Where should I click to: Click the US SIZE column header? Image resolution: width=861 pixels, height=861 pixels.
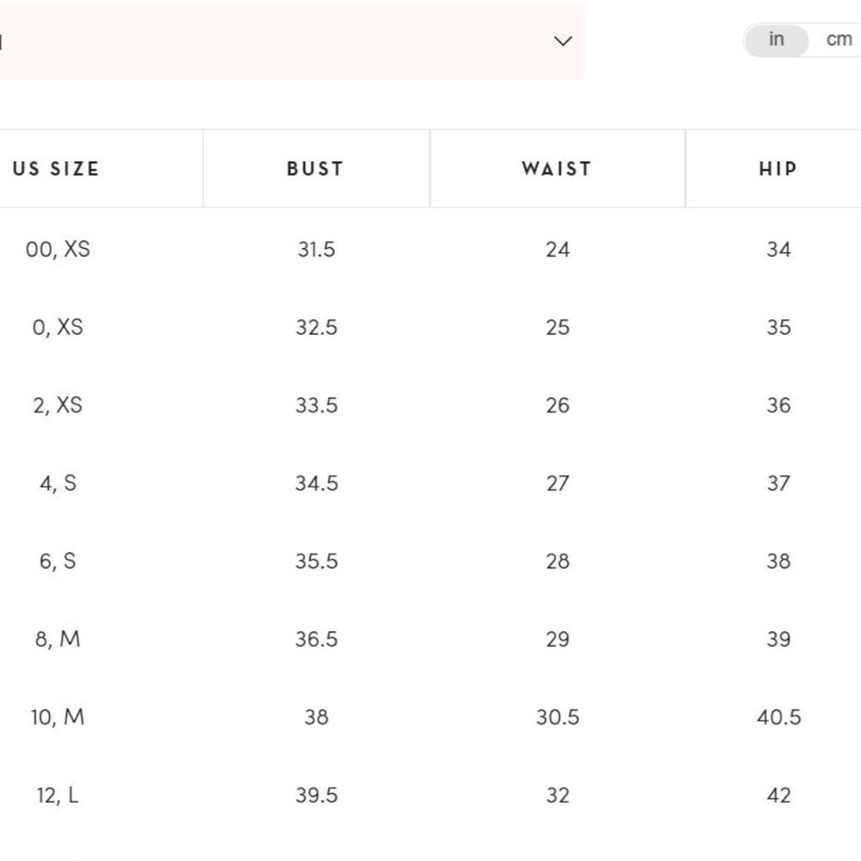[x=56, y=169]
